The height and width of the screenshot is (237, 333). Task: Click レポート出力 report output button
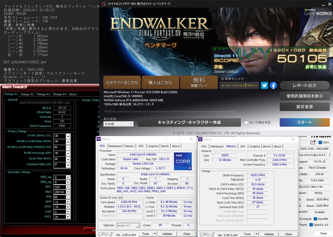tap(304, 85)
